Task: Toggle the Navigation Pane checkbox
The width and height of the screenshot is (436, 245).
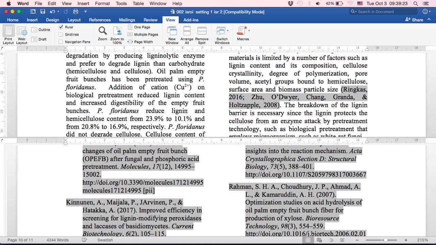Action: coord(61,42)
